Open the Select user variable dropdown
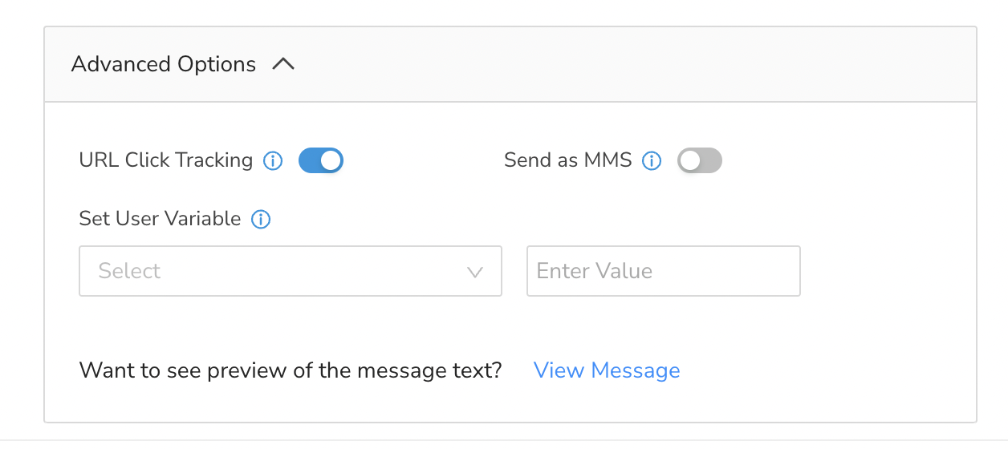This screenshot has height=449, width=1008. [x=291, y=271]
